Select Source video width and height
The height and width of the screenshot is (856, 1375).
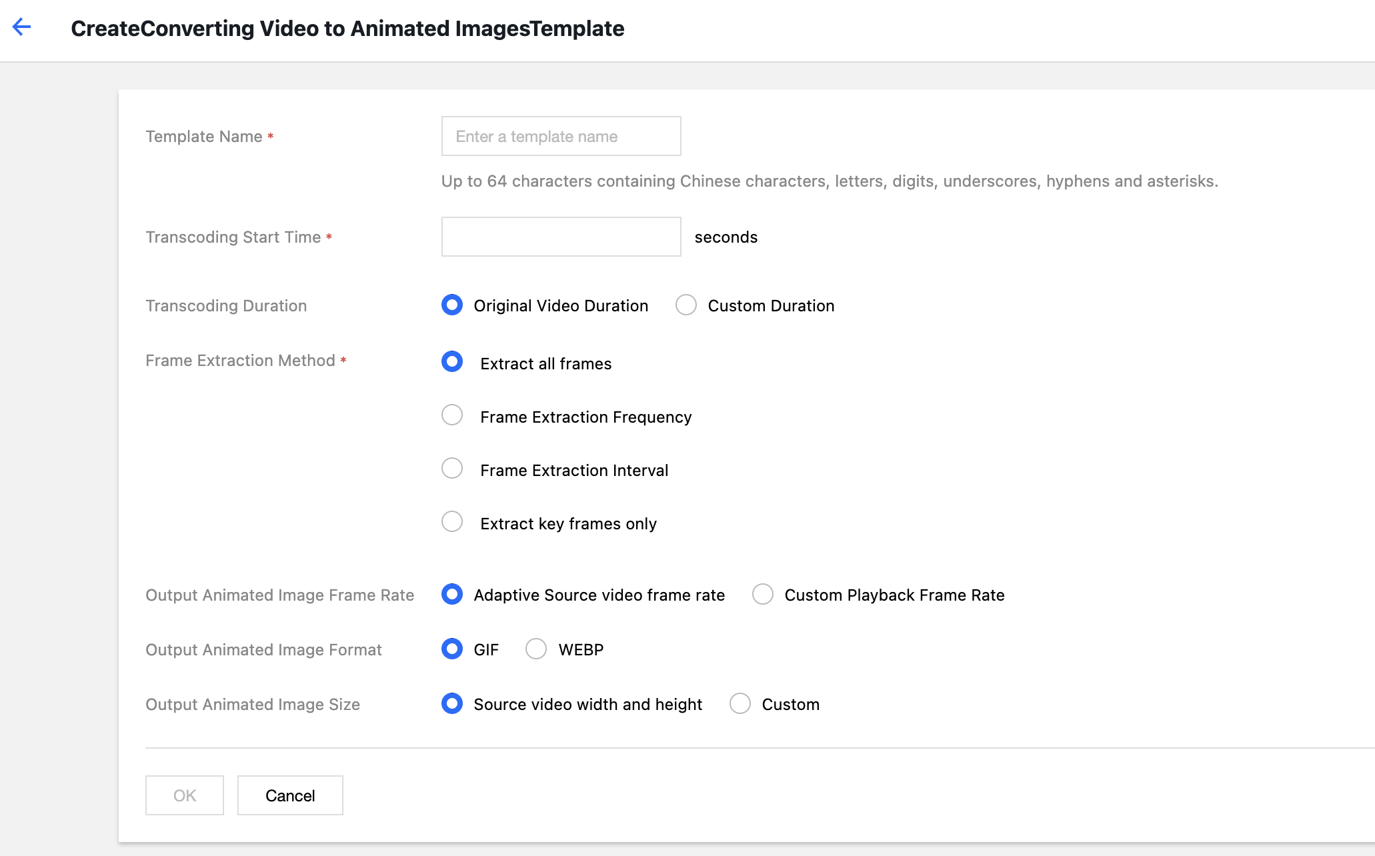(452, 704)
